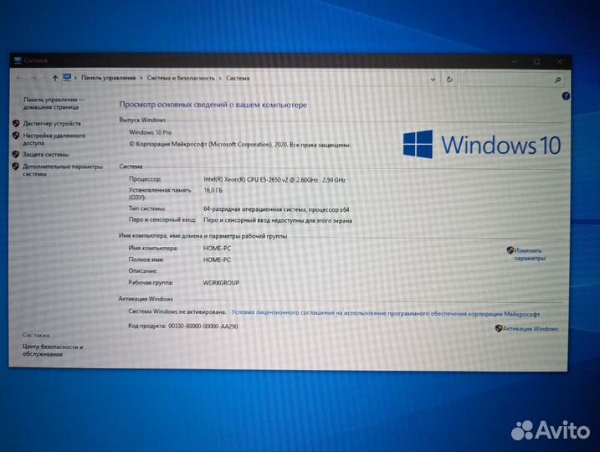600x452 pixels.
Task: Click the WORKGROUP value
Action: coord(221,282)
